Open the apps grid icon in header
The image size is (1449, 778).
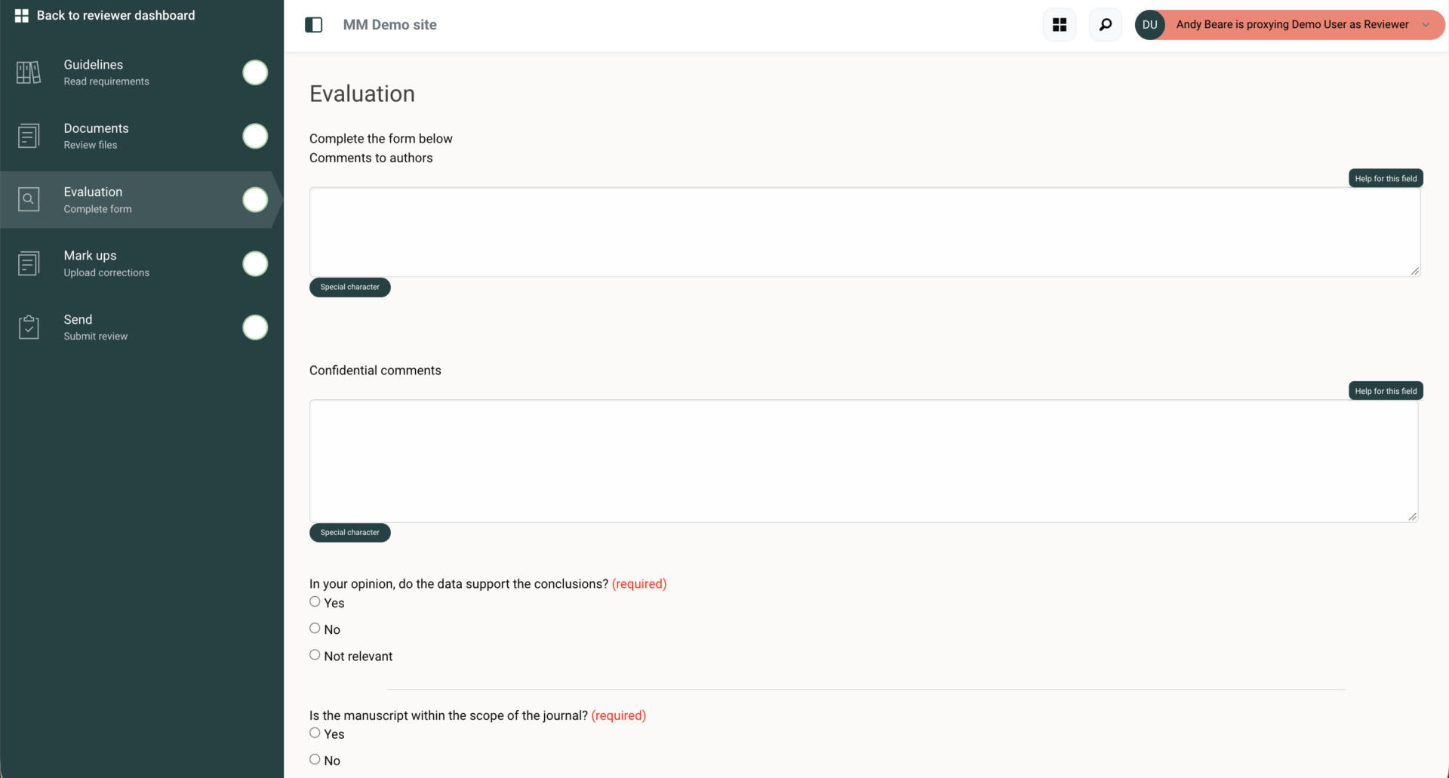tap(1060, 25)
